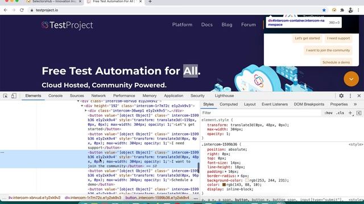Click the bookmark star icon
This screenshot has width=364, height=204.
point(324,10)
